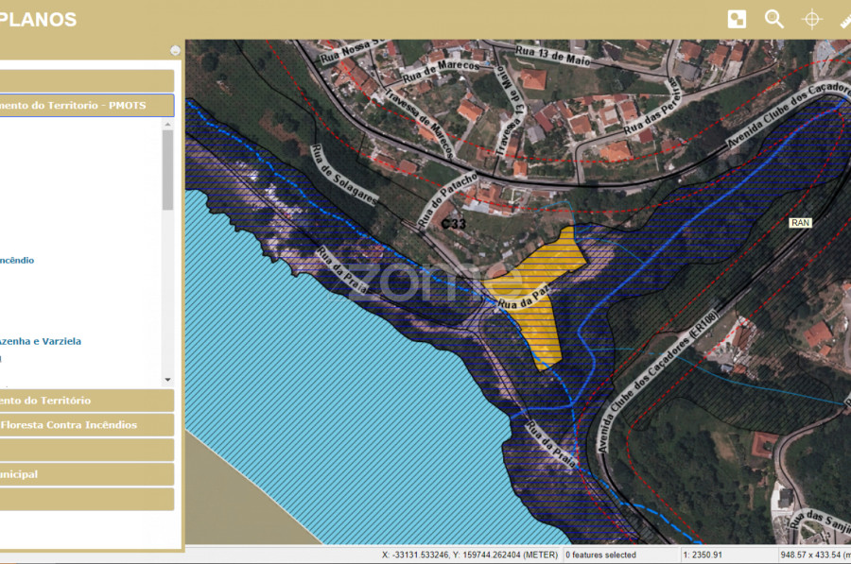The image size is (851, 564).
Task: Collapse the side panel with round arrow icon
Action: coord(175,50)
